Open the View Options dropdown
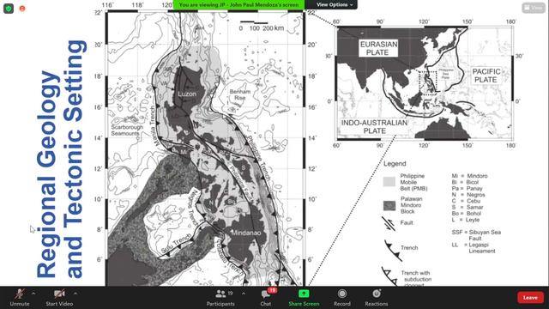This screenshot has width=549, height=309. click(335, 4)
